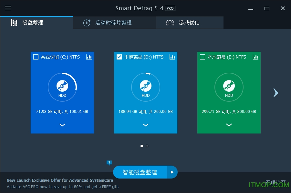View disk map chart for E: drive
The width and height of the screenshot is (291, 193).
point(255,57)
